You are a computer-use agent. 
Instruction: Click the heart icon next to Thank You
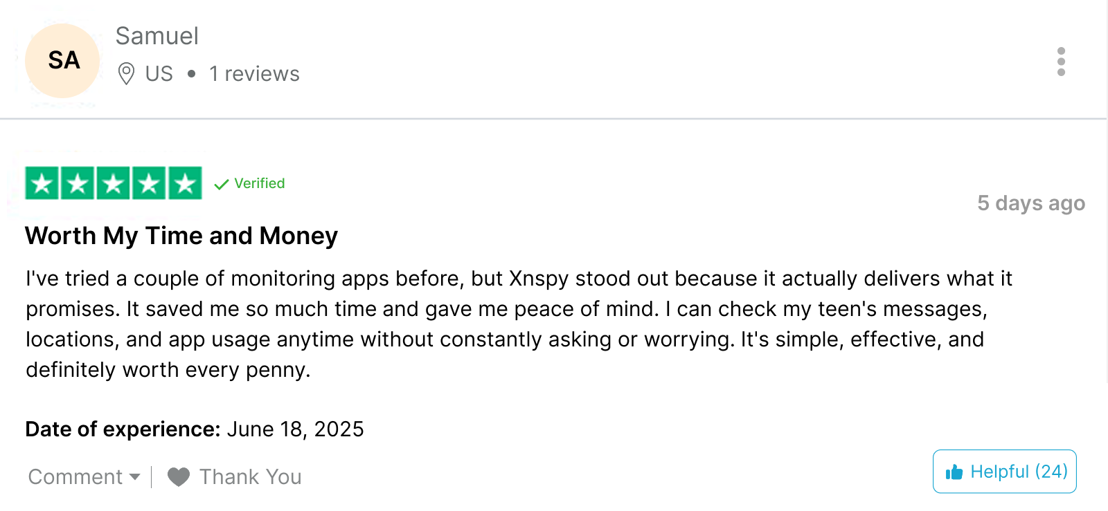coord(179,476)
